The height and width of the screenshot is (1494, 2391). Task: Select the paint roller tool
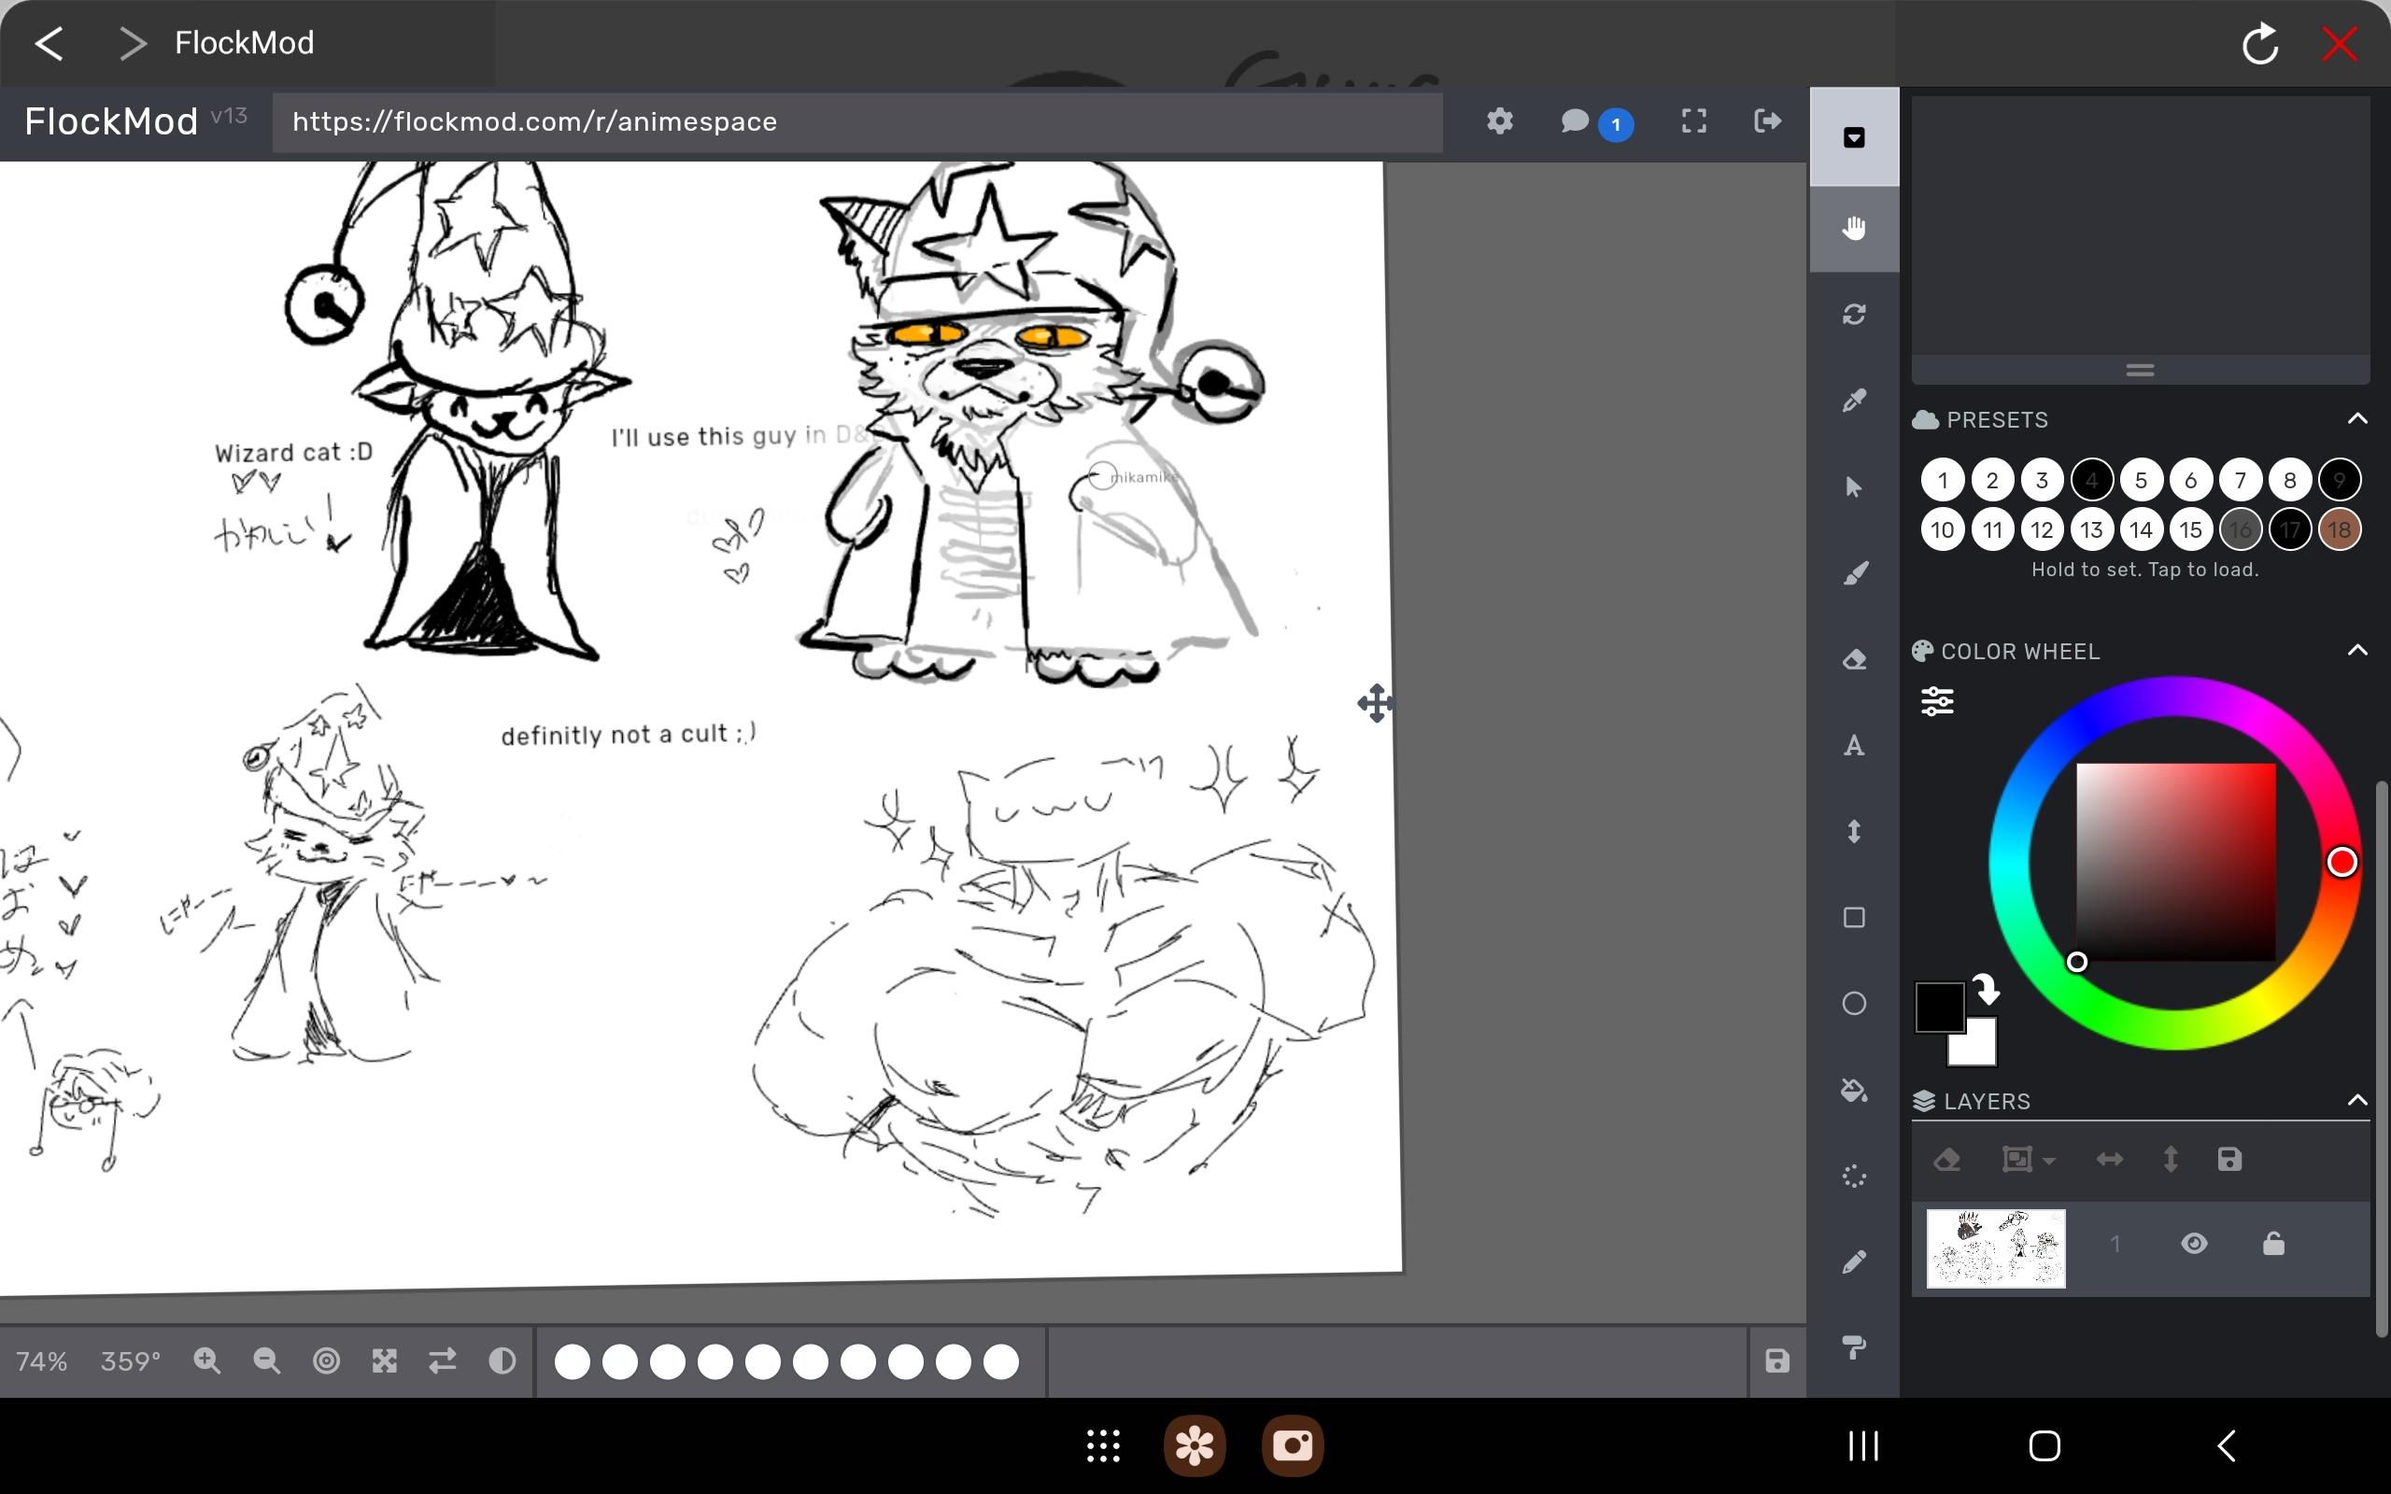(1854, 1346)
